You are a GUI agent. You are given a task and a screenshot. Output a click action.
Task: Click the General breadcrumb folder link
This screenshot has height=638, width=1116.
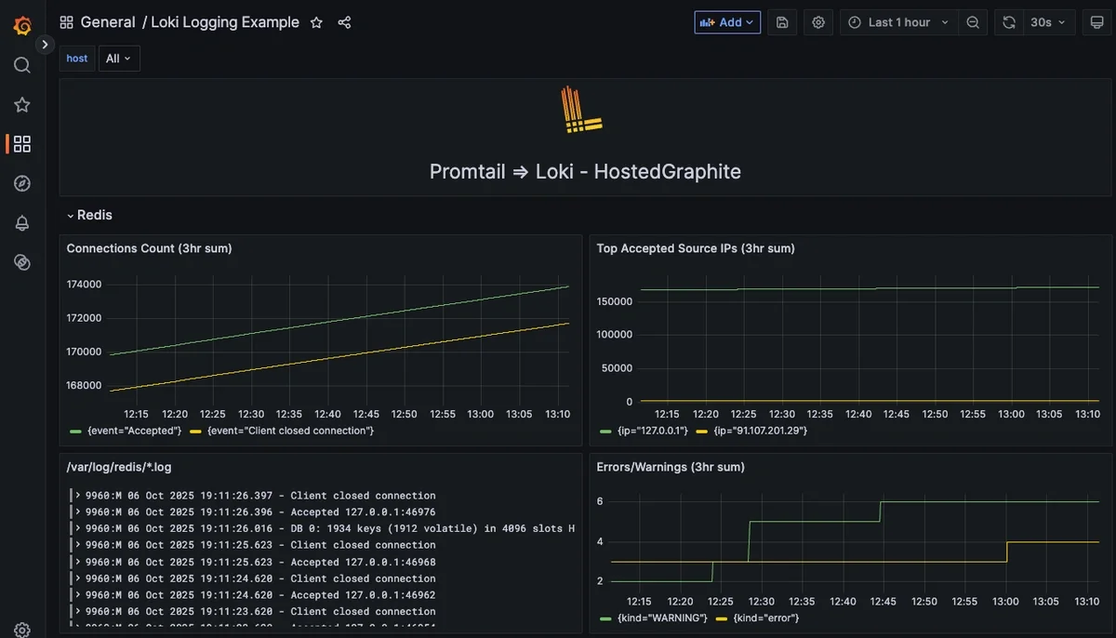(x=108, y=22)
